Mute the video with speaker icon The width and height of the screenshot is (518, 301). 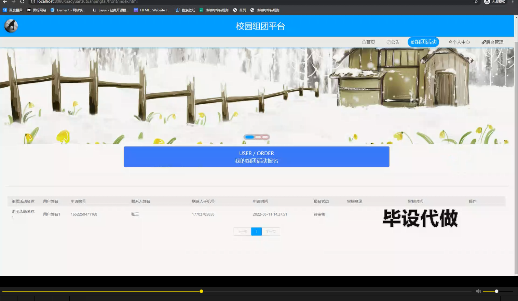[478, 291]
